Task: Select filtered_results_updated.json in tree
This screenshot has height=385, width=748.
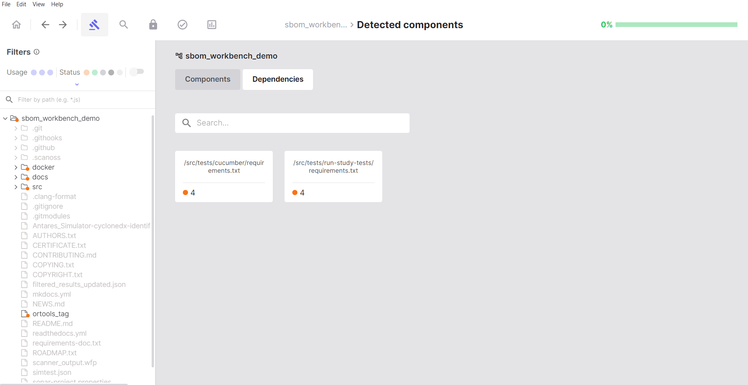Action: pyautogui.click(x=79, y=285)
